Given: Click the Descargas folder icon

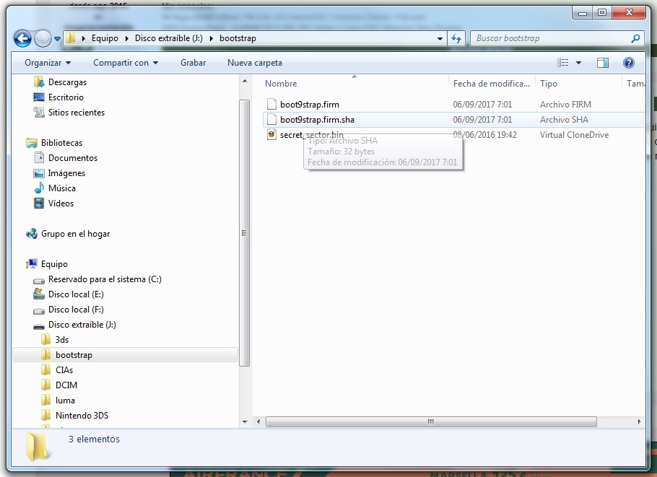Looking at the screenshot, I should pyautogui.click(x=38, y=82).
